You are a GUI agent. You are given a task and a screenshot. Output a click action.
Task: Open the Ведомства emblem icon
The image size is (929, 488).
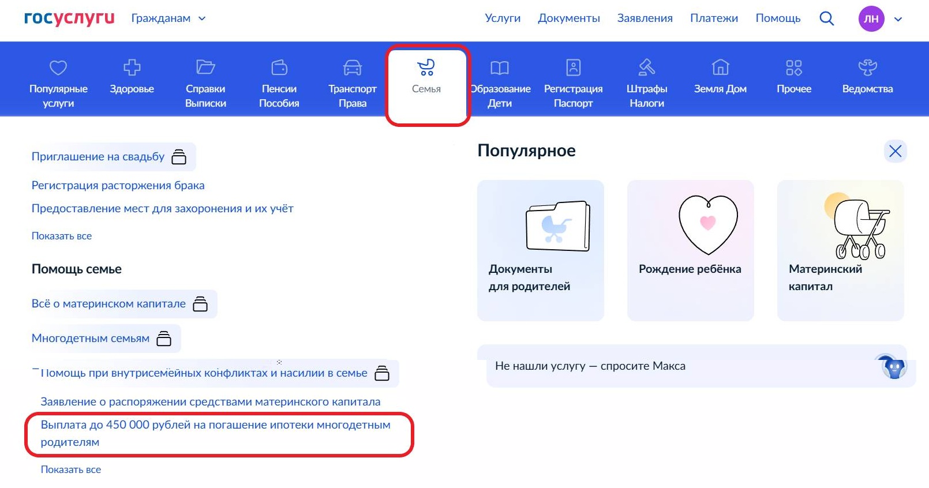tap(867, 67)
